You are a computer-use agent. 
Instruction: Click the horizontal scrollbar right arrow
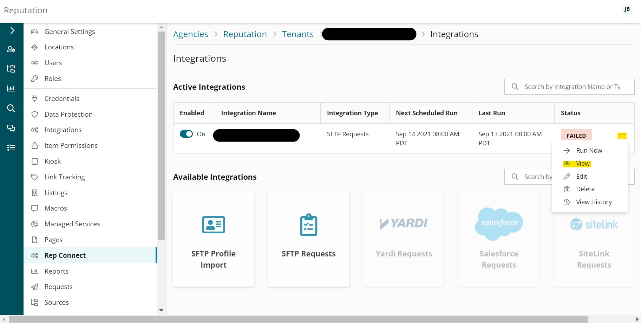(637, 319)
